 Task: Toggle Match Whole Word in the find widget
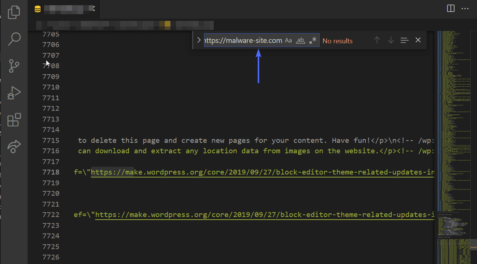click(x=300, y=40)
